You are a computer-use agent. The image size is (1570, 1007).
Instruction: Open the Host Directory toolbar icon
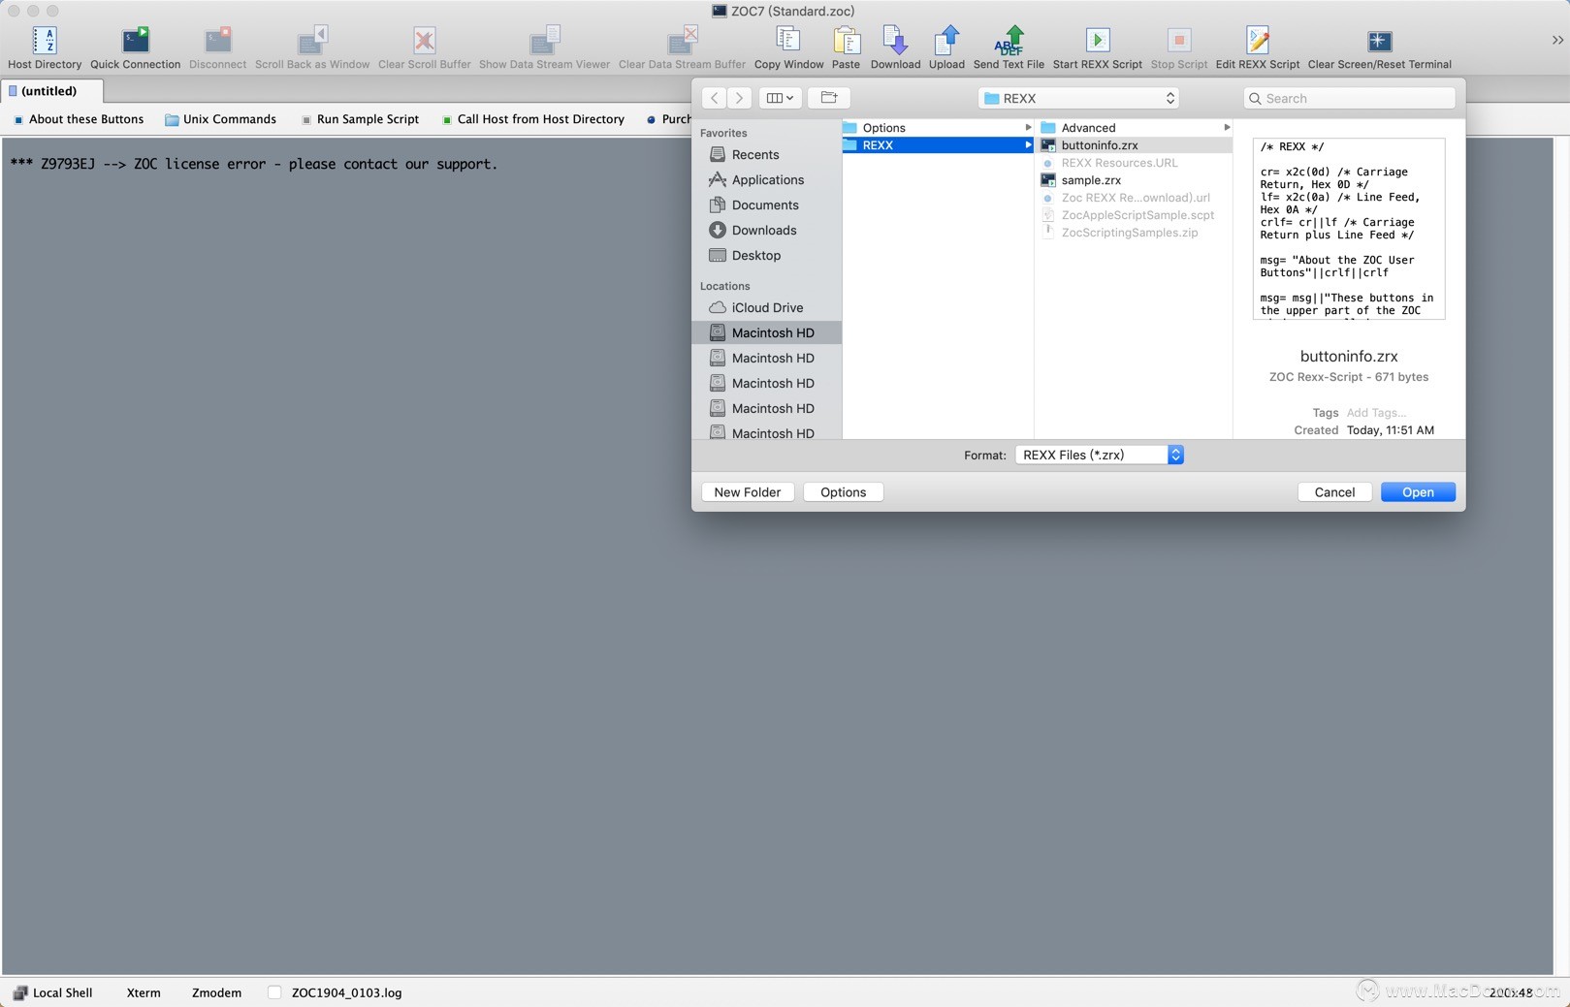45,40
